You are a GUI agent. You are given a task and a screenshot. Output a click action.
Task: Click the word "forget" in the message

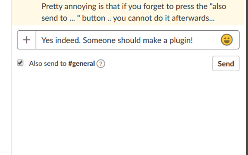click(140, 7)
